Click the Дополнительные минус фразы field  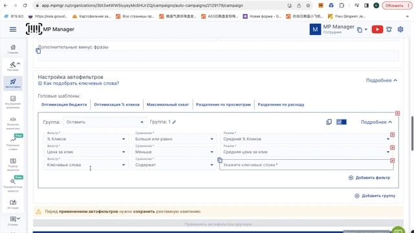218,56
